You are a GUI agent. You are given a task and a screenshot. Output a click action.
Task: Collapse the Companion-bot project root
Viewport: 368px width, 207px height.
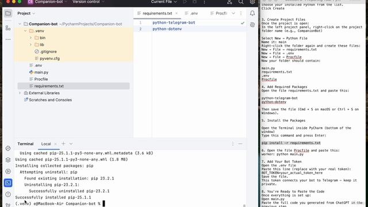[x=20, y=24]
